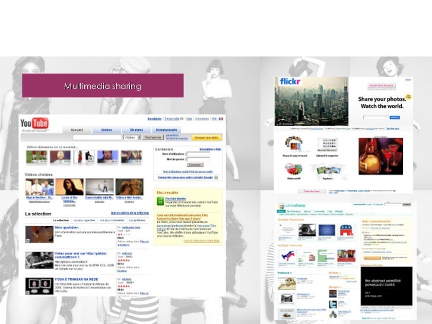Click Flickr city skyline featured photo
Viewport: 432px width, 324px height.
[312, 101]
